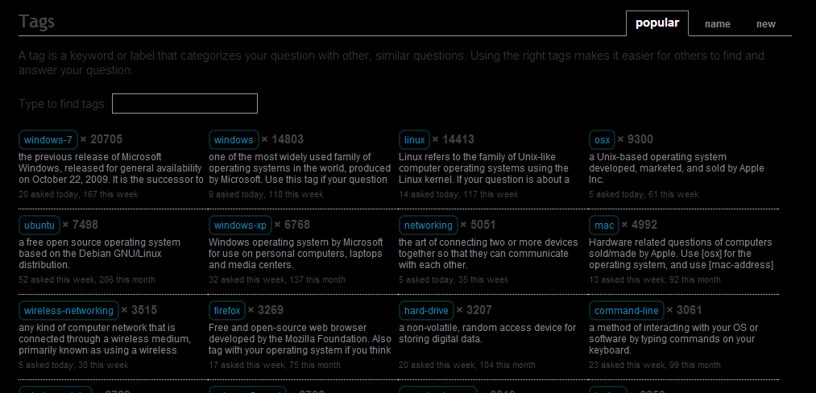The width and height of the screenshot is (816, 393).
Task: Click the '× 14803' count
Action: [x=282, y=139]
